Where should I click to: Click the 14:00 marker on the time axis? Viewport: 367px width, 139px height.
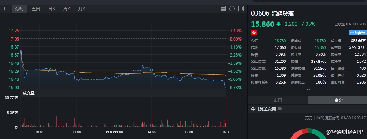tap(151, 132)
